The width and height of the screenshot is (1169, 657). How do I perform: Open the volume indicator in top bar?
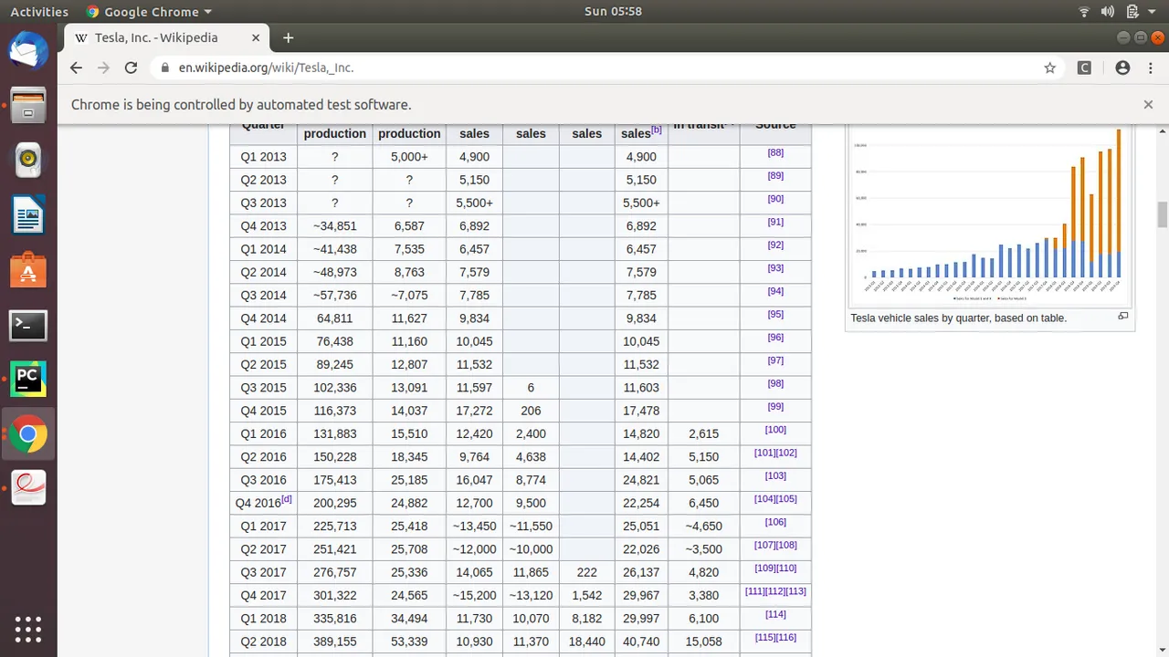pos(1108,12)
